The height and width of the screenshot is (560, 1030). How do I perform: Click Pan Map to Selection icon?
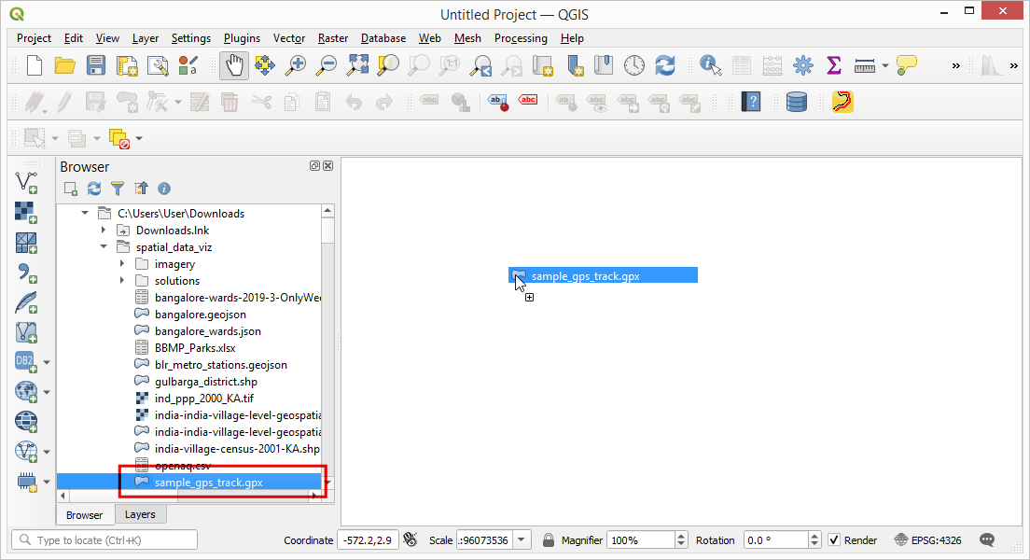click(265, 65)
